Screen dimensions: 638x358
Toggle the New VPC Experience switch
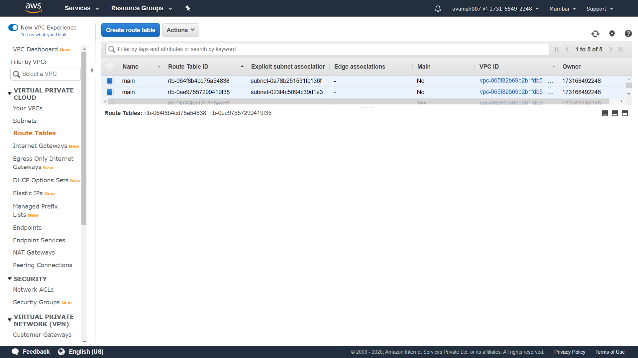[13, 28]
